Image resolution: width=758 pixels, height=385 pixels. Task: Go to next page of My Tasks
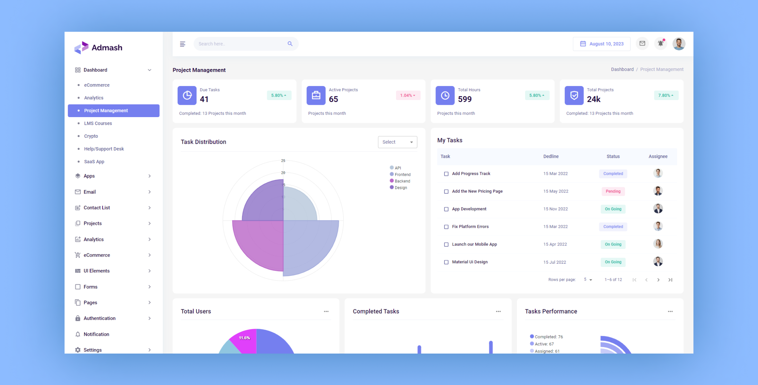click(x=658, y=279)
